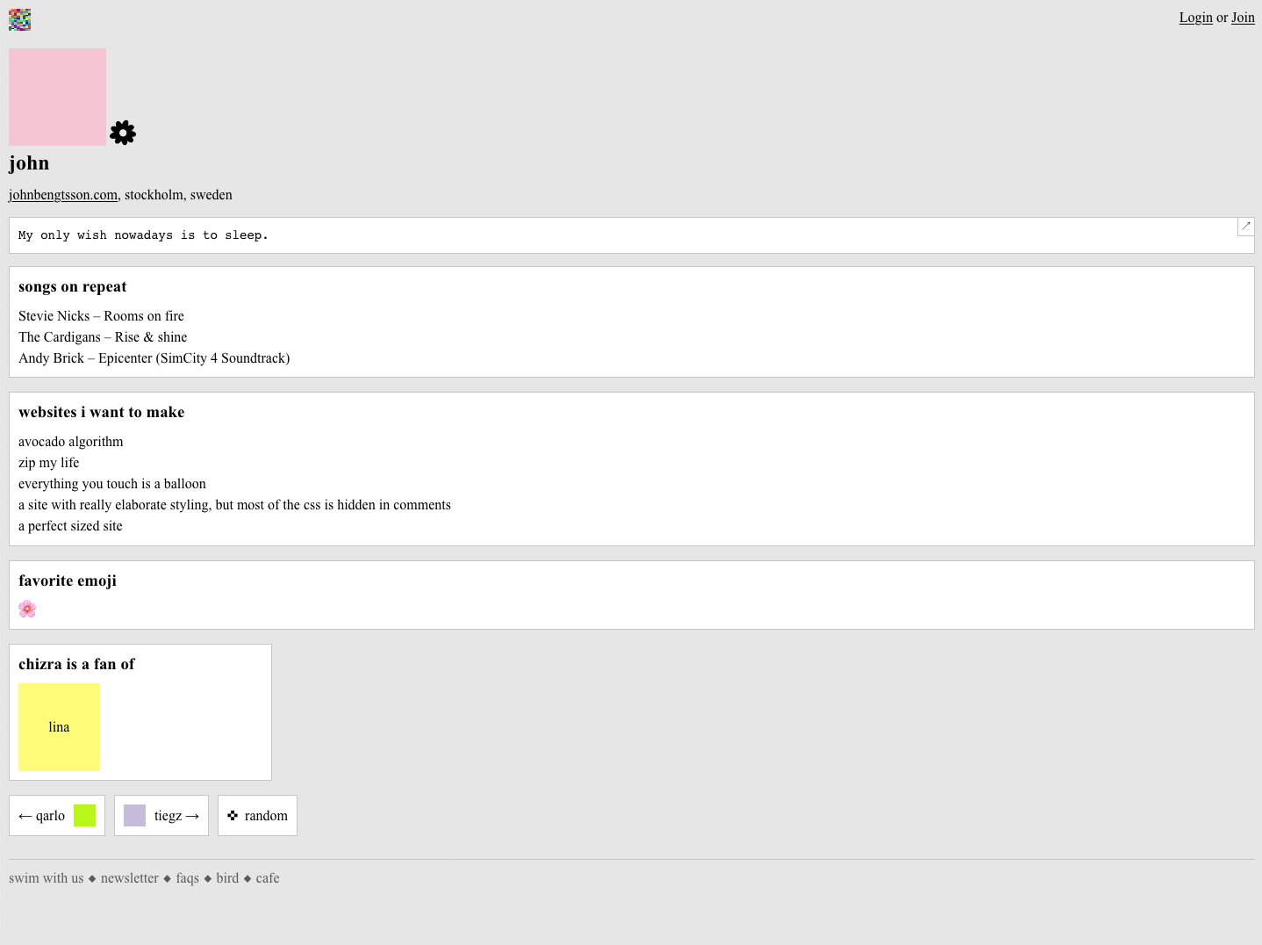1262x945 pixels.
Task: Click tiegz's lavender color swatch
Action: click(134, 816)
